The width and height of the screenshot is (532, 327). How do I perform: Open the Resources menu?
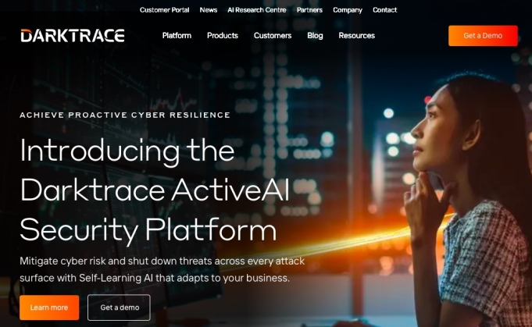pos(356,36)
